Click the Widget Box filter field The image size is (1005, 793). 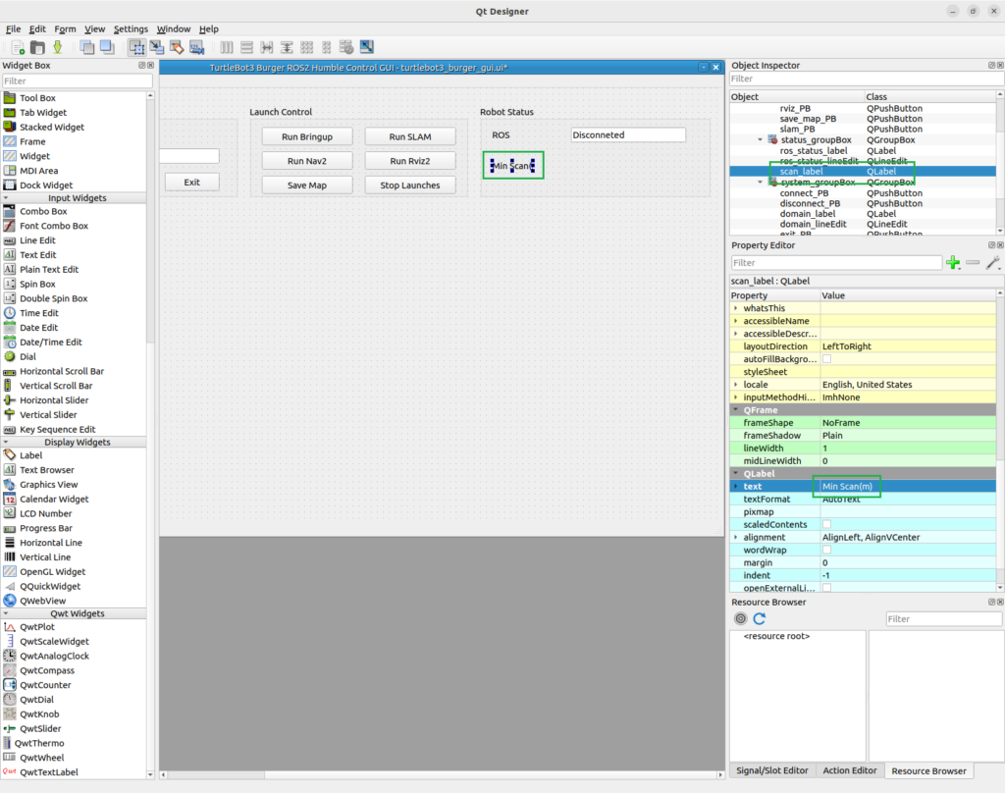pos(77,80)
